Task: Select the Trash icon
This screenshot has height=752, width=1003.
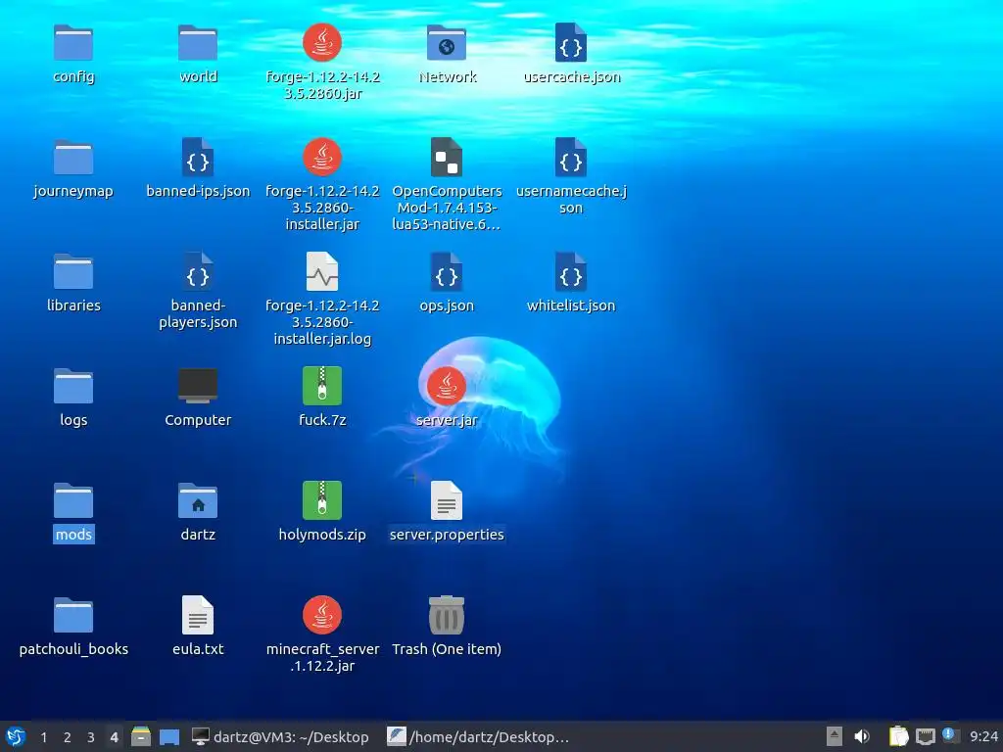Action: [447, 615]
